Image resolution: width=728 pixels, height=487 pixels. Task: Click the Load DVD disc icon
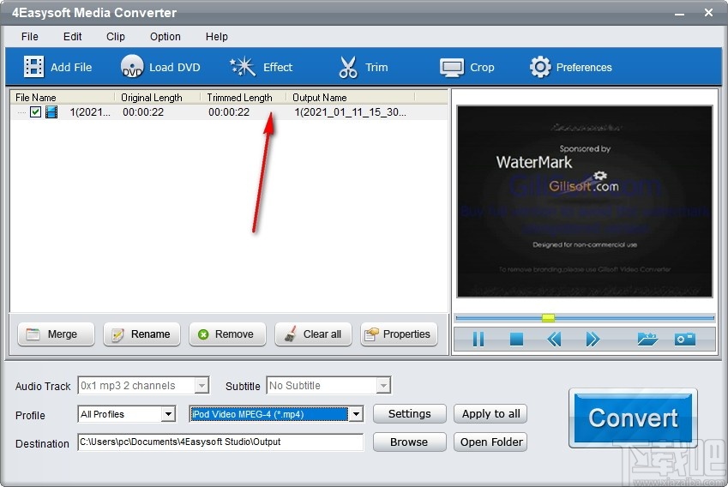(x=132, y=67)
